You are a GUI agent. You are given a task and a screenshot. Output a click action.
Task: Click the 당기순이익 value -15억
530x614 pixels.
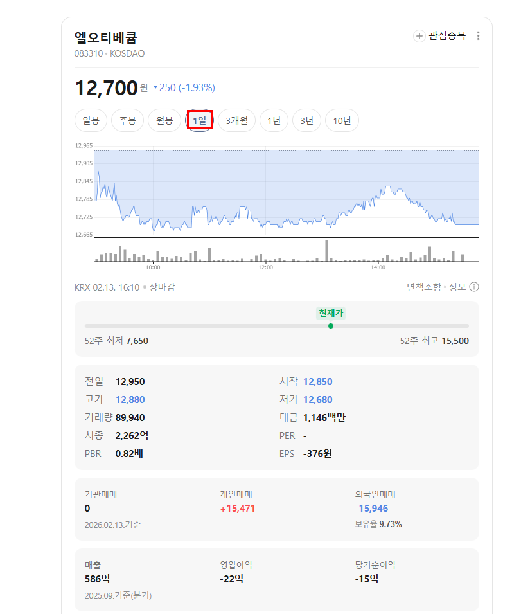[366, 579]
